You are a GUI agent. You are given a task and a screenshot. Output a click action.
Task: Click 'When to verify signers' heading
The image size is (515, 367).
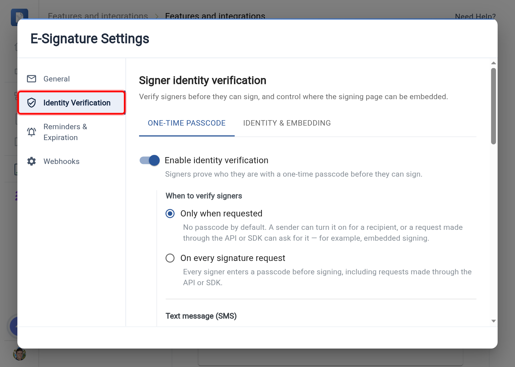(x=204, y=196)
